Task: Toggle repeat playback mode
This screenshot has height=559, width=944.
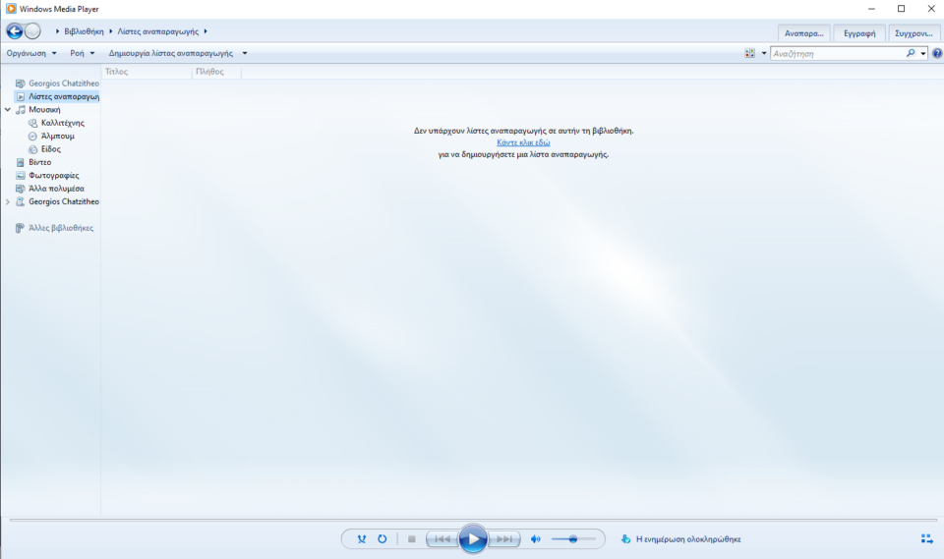Action: tap(382, 539)
